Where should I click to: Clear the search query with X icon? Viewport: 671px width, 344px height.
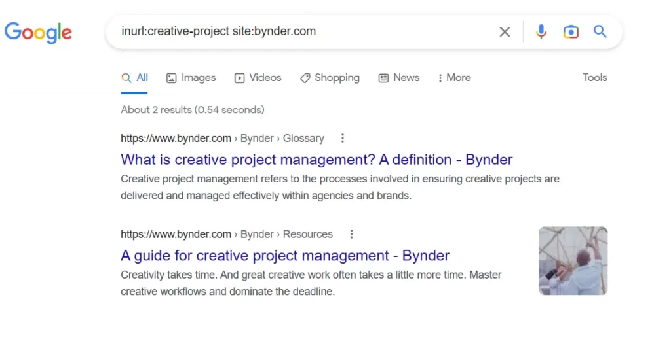point(505,31)
